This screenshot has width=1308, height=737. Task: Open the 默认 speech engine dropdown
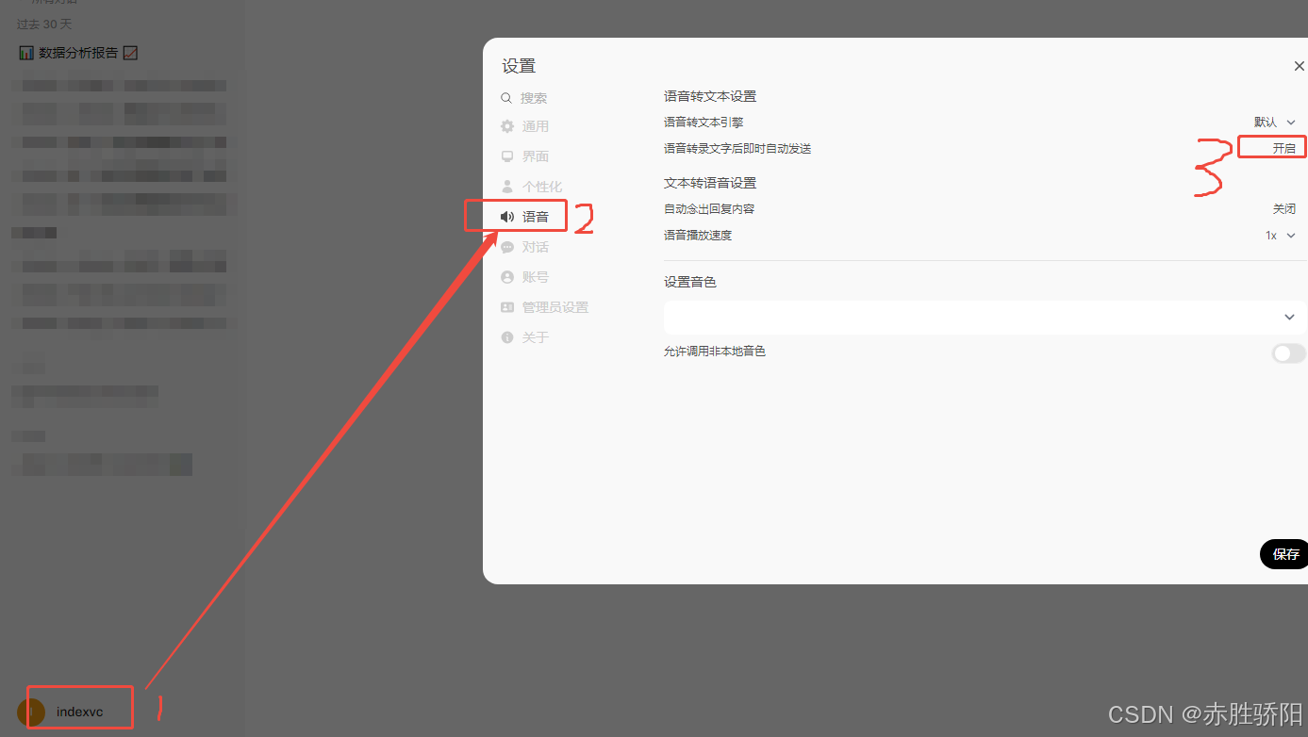coord(1275,122)
